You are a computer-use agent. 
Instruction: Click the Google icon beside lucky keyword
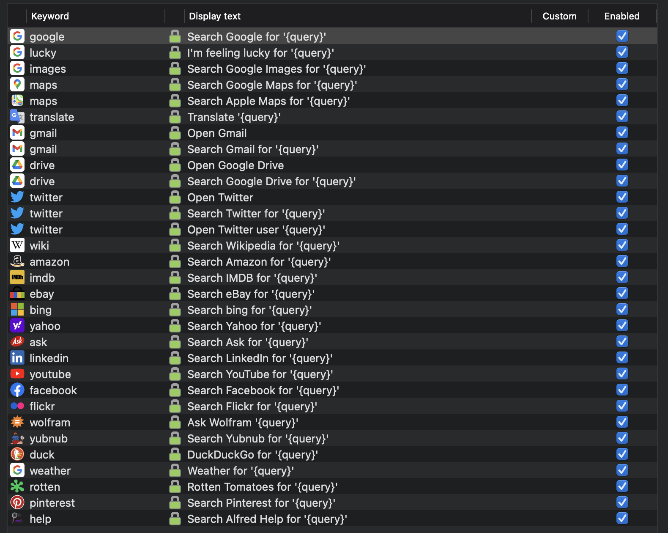(17, 52)
